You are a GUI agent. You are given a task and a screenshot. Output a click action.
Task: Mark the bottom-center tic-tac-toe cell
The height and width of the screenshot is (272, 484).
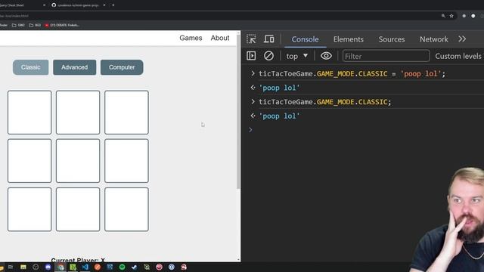pyautogui.click(x=78, y=209)
